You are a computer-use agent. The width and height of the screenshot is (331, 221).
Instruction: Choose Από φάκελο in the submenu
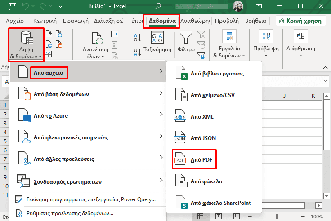tap(214, 181)
